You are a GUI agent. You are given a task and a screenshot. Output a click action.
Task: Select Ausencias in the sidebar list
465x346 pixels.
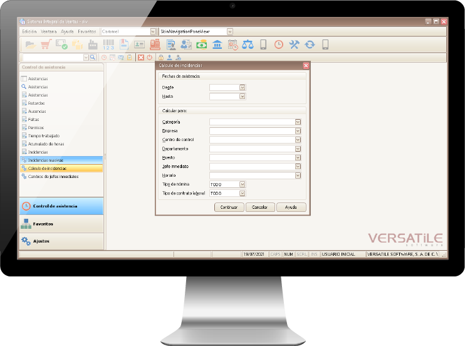pyautogui.click(x=37, y=112)
